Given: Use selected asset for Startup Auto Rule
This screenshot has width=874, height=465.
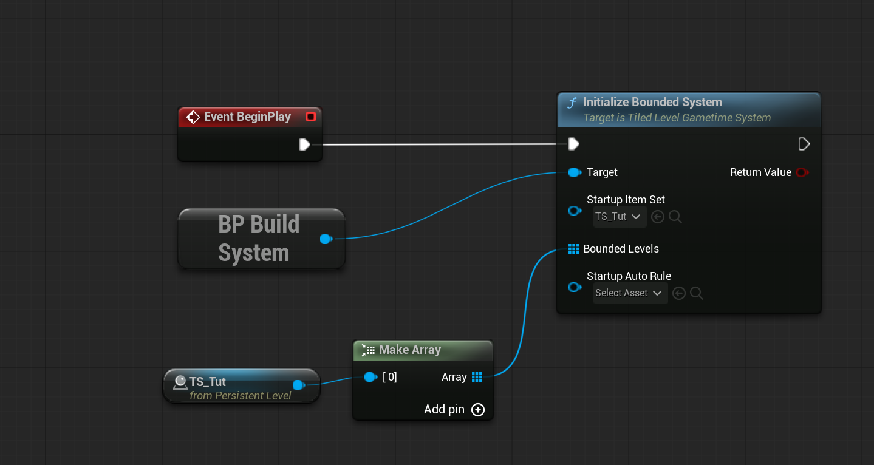Looking at the screenshot, I should pyautogui.click(x=679, y=293).
